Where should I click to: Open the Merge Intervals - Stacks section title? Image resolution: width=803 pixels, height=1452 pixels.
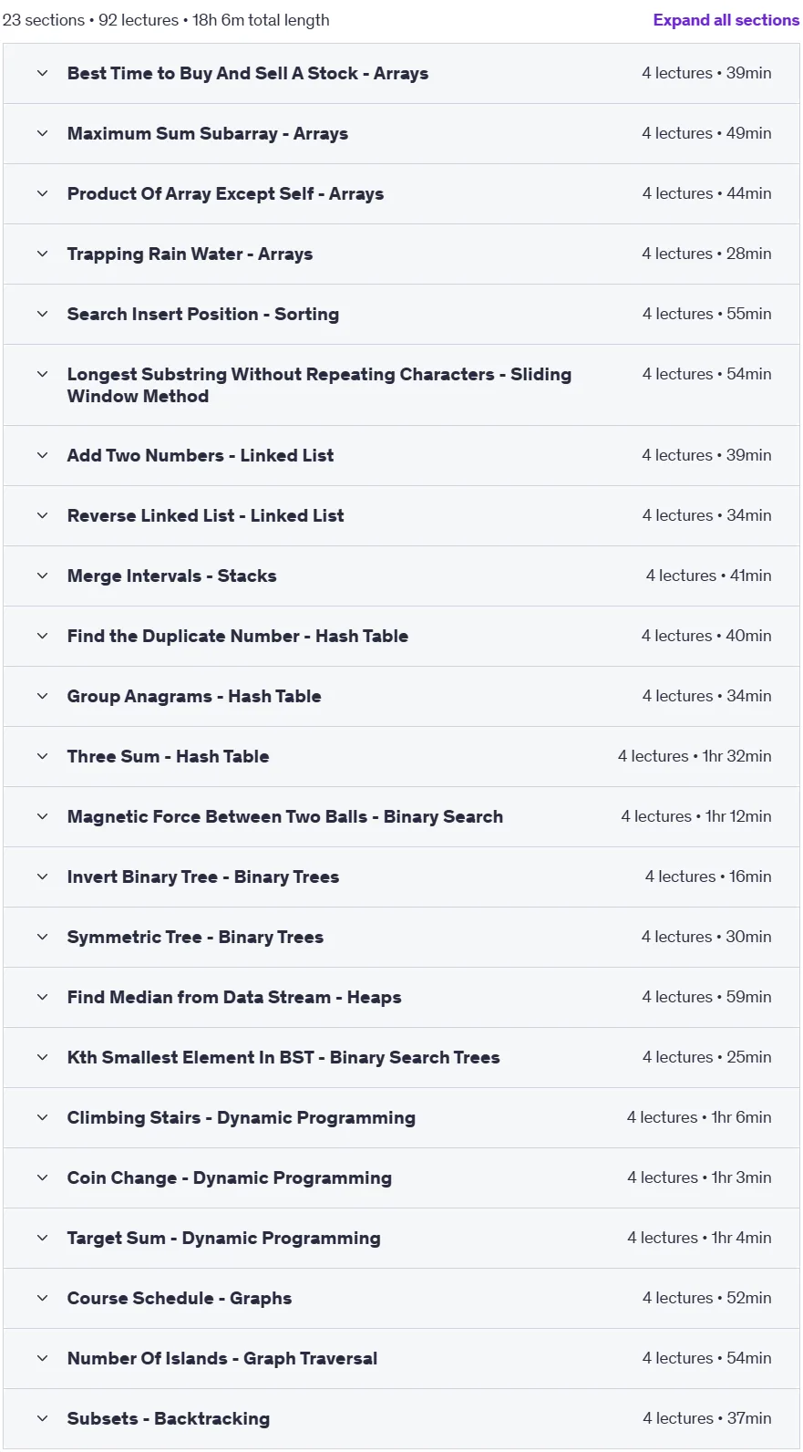[x=171, y=576]
